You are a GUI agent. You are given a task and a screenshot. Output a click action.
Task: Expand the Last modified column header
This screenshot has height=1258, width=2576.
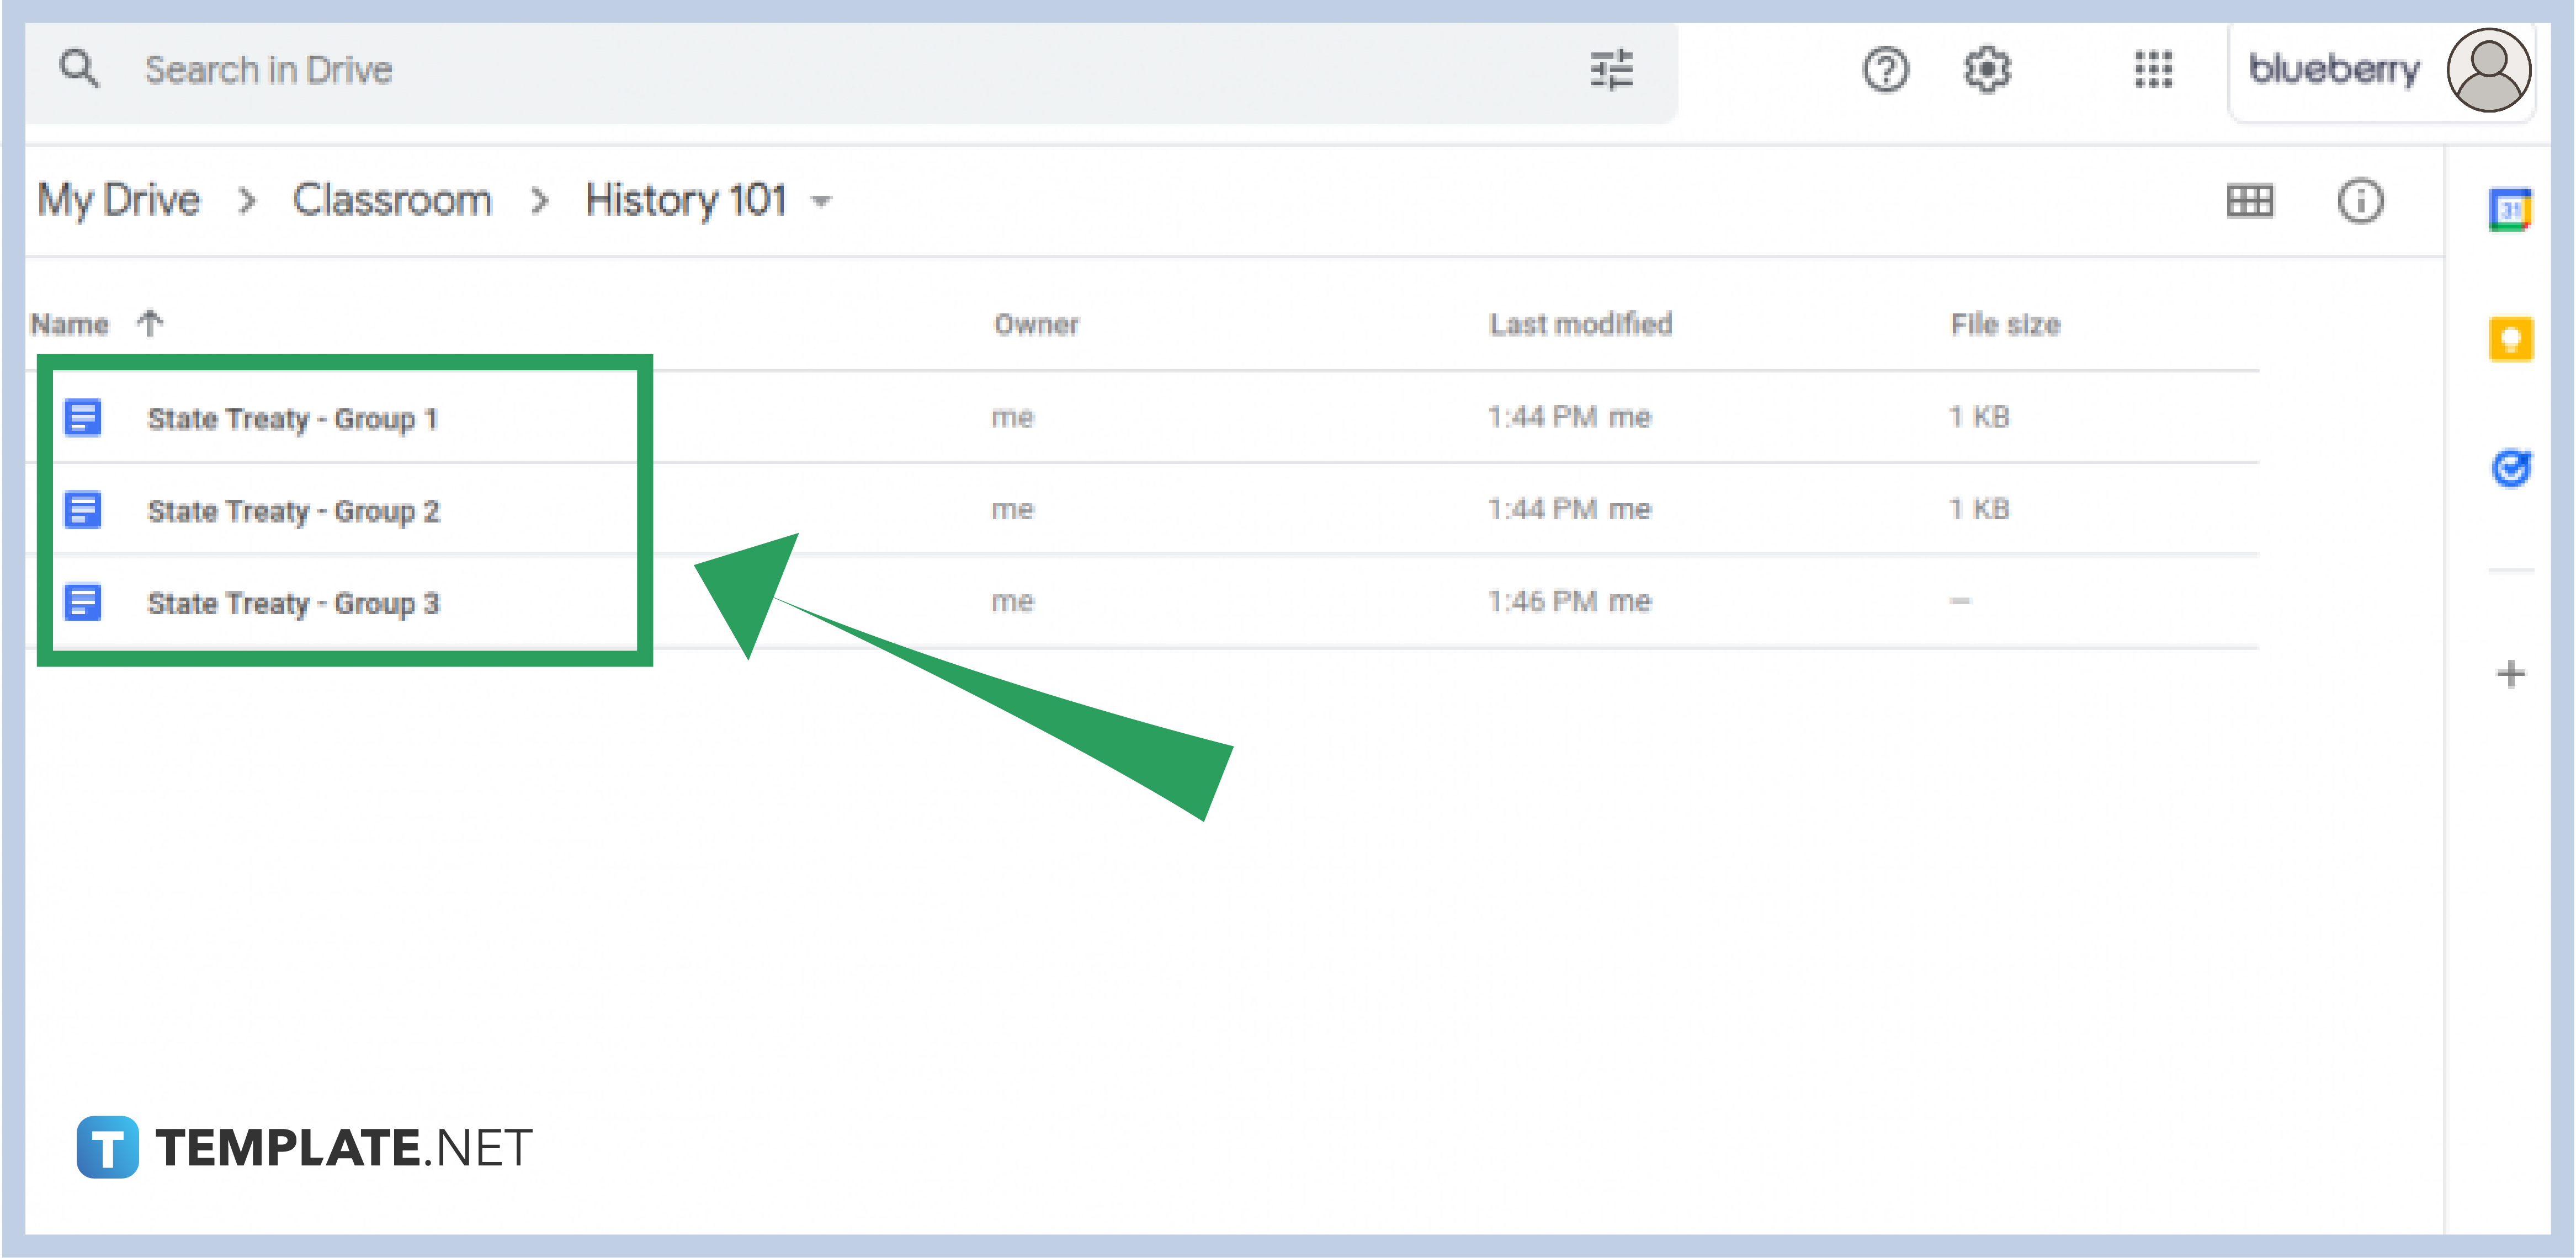pyautogui.click(x=1580, y=323)
